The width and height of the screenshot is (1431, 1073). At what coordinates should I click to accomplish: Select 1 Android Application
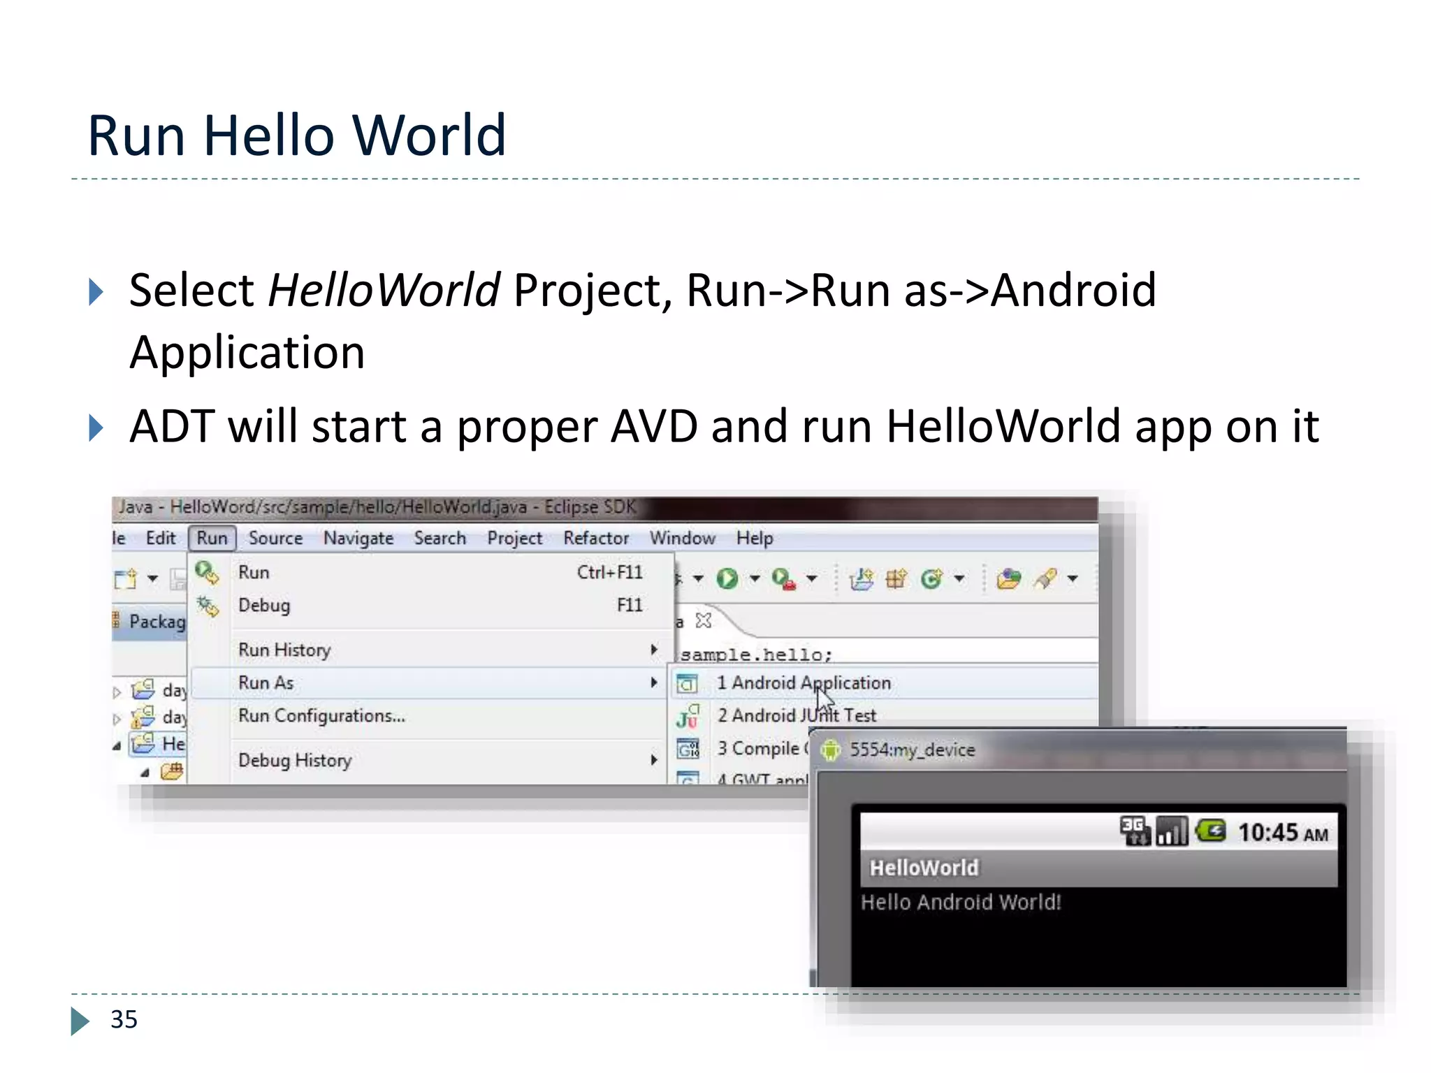click(884, 683)
